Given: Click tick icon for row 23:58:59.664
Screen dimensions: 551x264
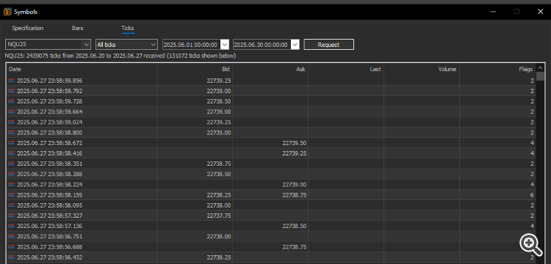Looking at the screenshot, I should pyautogui.click(x=11, y=111).
